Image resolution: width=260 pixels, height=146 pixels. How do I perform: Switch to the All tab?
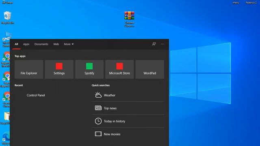coord(16,44)
